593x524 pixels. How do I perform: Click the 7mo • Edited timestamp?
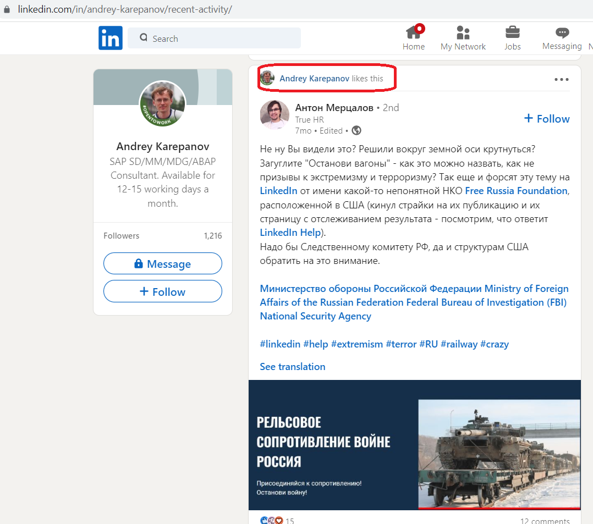319,131
